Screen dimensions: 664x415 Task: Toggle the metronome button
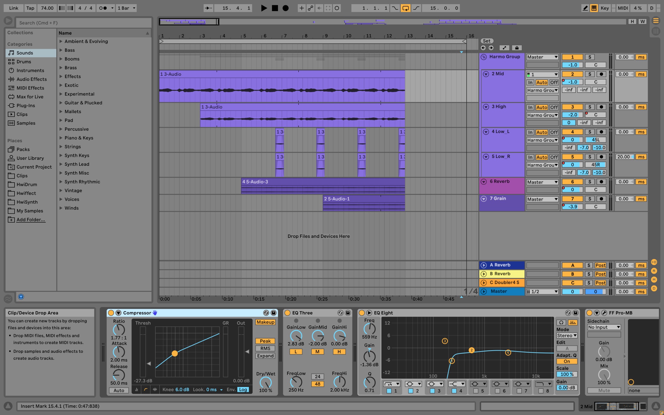tap(103, 8)
